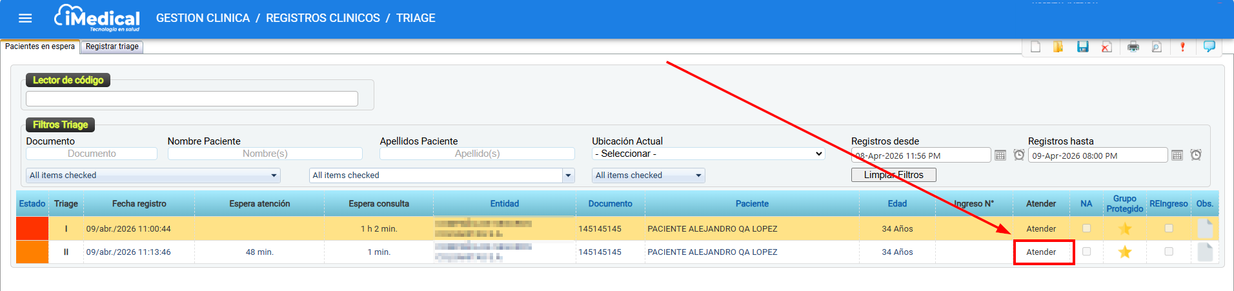
Task: Open the hamburger navigation menu
Action: click(25, 18)
